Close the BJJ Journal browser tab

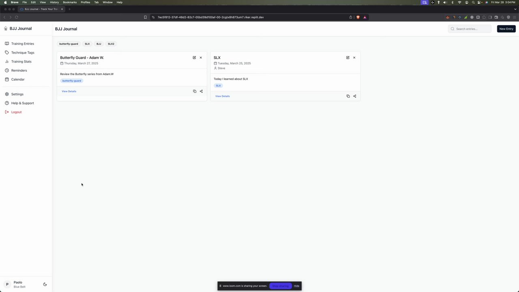click(62, 9)
